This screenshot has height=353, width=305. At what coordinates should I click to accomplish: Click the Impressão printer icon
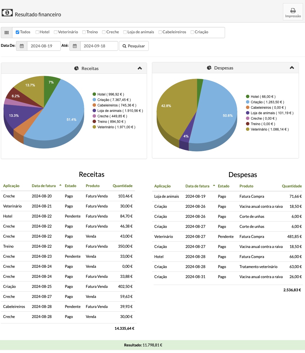tap(293, 11)
